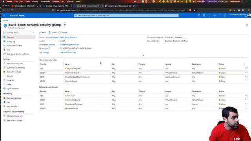This screenshot has width=251, height=141.
Task: Click change link next to Tags
Action: [46, 52]
